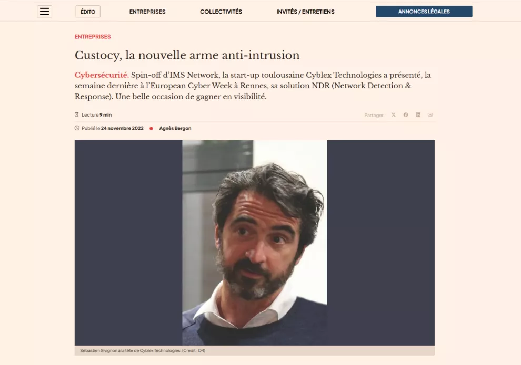Open author Agnès Bergon's page
This screenshot has height=365, width=521.
(175, 128)
